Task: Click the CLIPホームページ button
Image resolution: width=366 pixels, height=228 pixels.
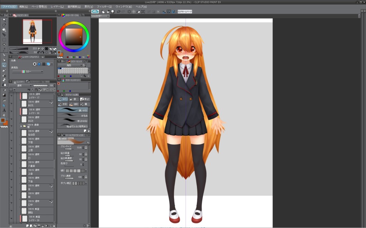Action: coord(185,11)
